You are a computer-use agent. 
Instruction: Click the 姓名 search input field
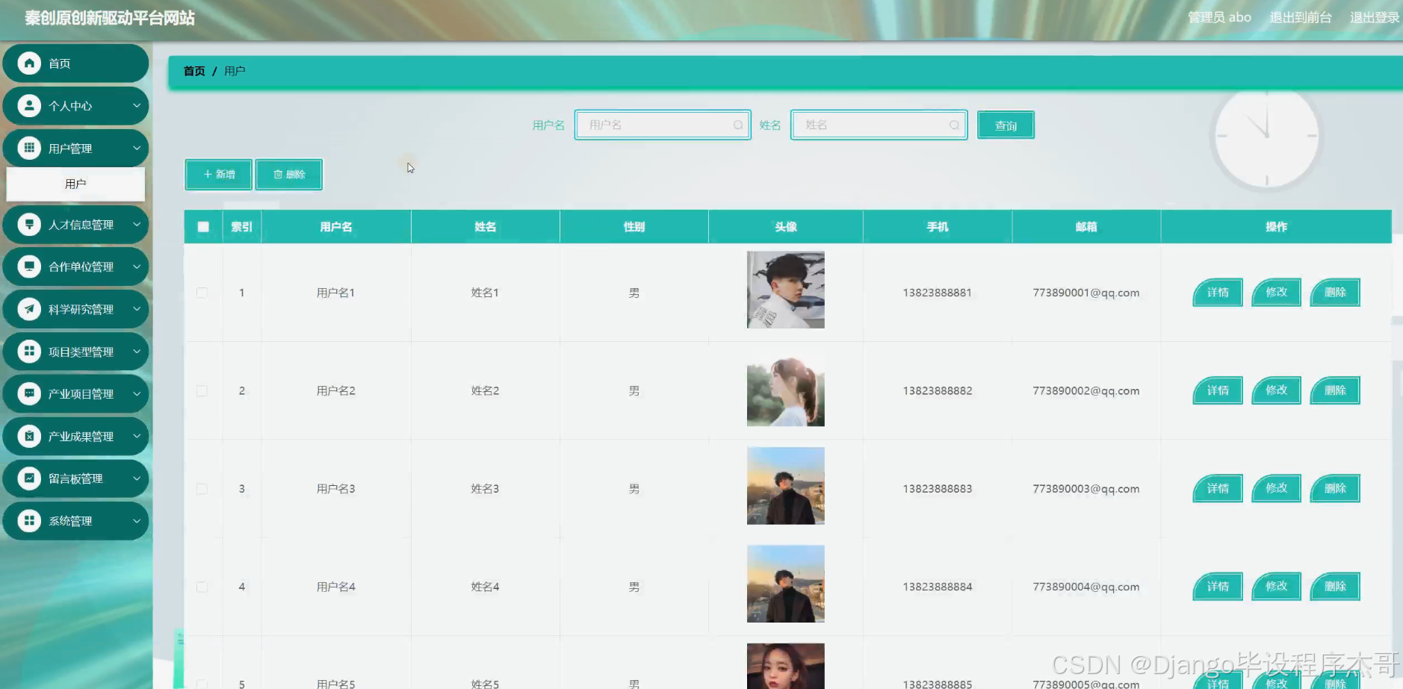pyautogui.click(x=879, y=125)
